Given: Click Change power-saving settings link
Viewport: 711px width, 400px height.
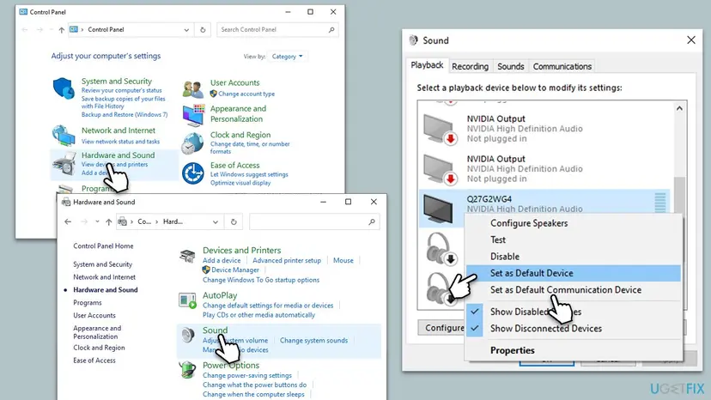Looking at the screenshot, I should coord(247,375).
